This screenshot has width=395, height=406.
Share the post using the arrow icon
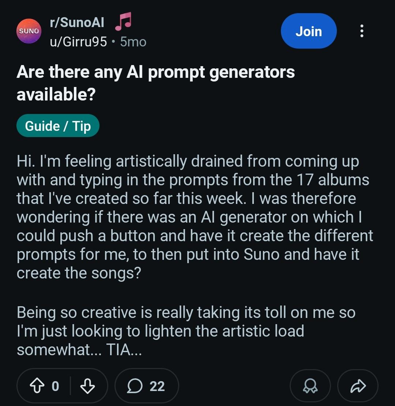(x=358, y=386)
